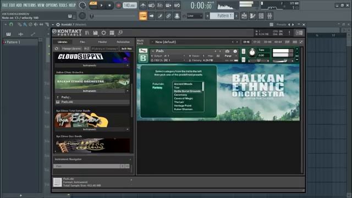Open FL Studio channel rack button
The width and height of the screenshot is (352, 198).
click(x=261, y=16)
